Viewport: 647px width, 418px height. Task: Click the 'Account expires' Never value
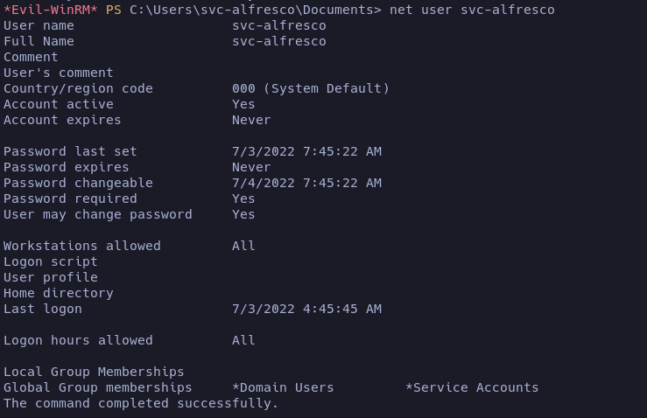pos(251,120)
